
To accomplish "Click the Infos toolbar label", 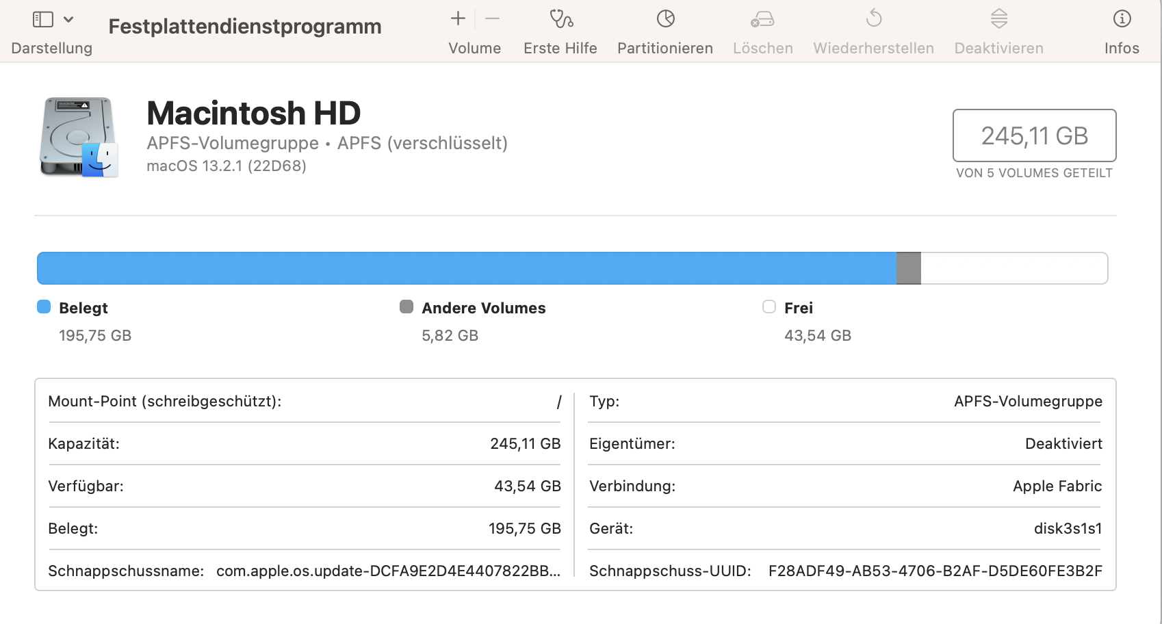I will [x=1122, y=48].
